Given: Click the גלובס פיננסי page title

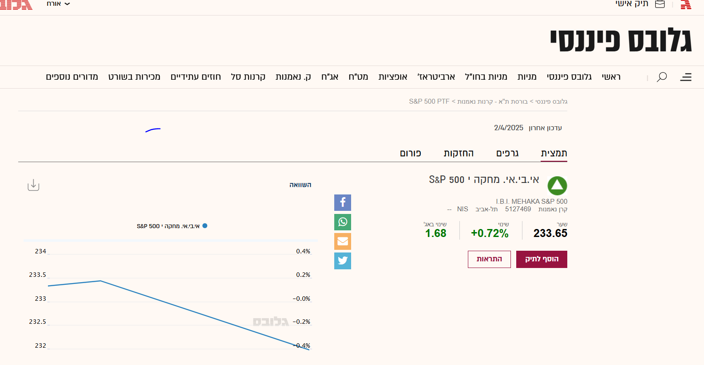Looking at the screenshot, I should point(621,41).
